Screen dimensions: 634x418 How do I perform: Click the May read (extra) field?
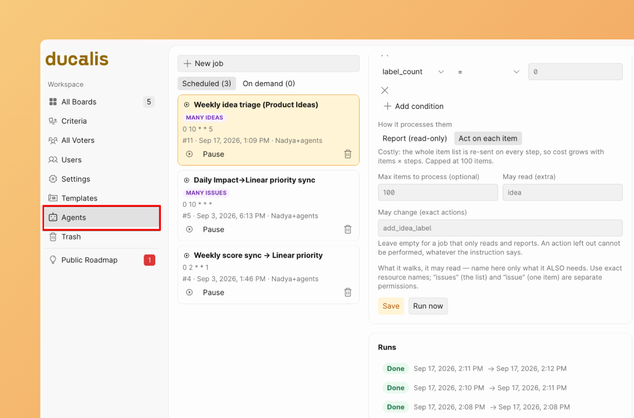click(562, 192)
